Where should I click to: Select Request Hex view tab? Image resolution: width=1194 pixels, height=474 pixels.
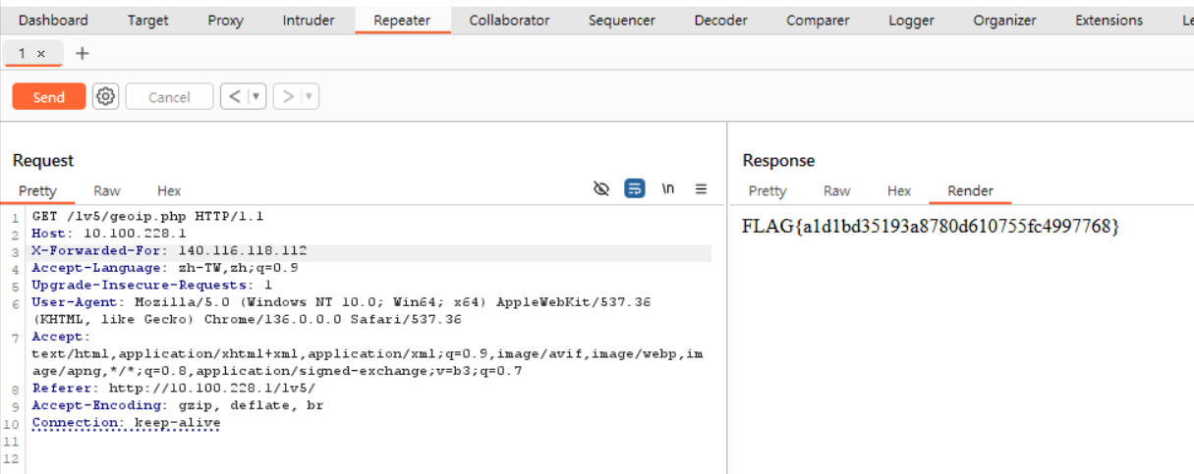click(x=169, y=190)
